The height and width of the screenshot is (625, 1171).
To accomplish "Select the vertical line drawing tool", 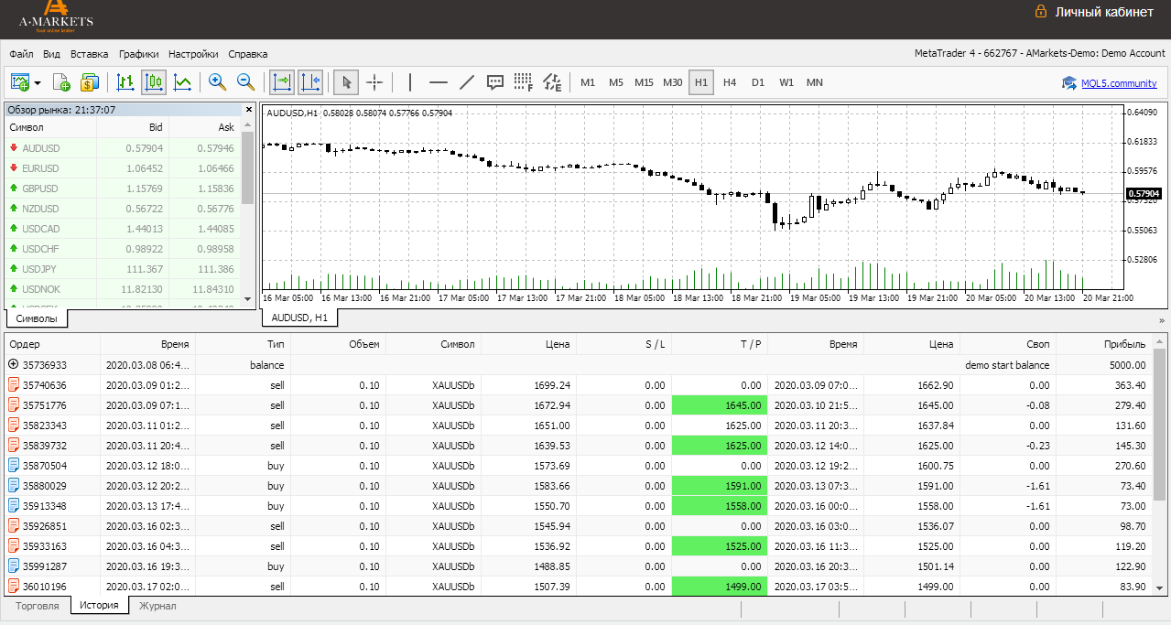I will click(x=410, y=82).
